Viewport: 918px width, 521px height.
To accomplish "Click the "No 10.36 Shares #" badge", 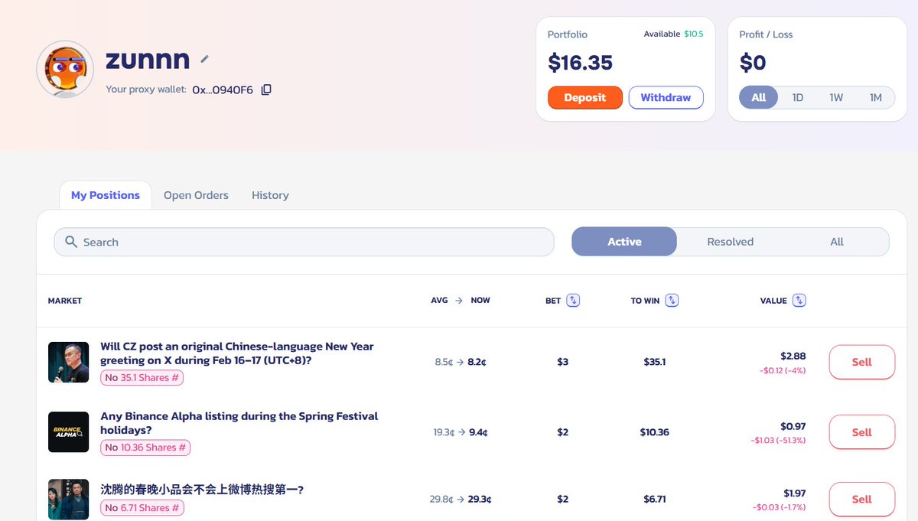I will coord(145,448).
